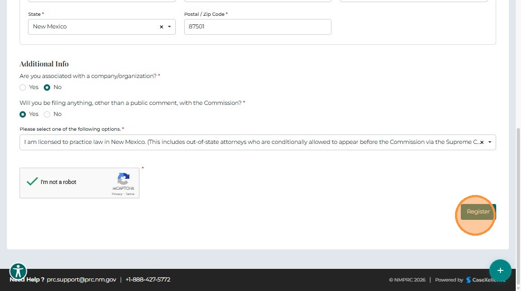Open the New Mexico state combo box
The image size is (521, 291).
pyautogui.click(x=102, y=27)
